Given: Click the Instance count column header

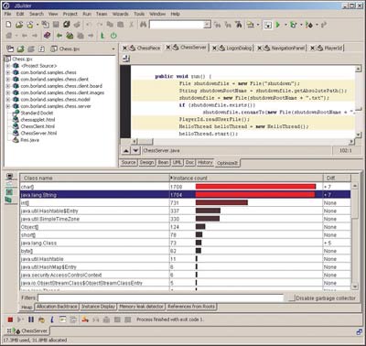Looking at the screenshot, I should (x=246, y=178).
